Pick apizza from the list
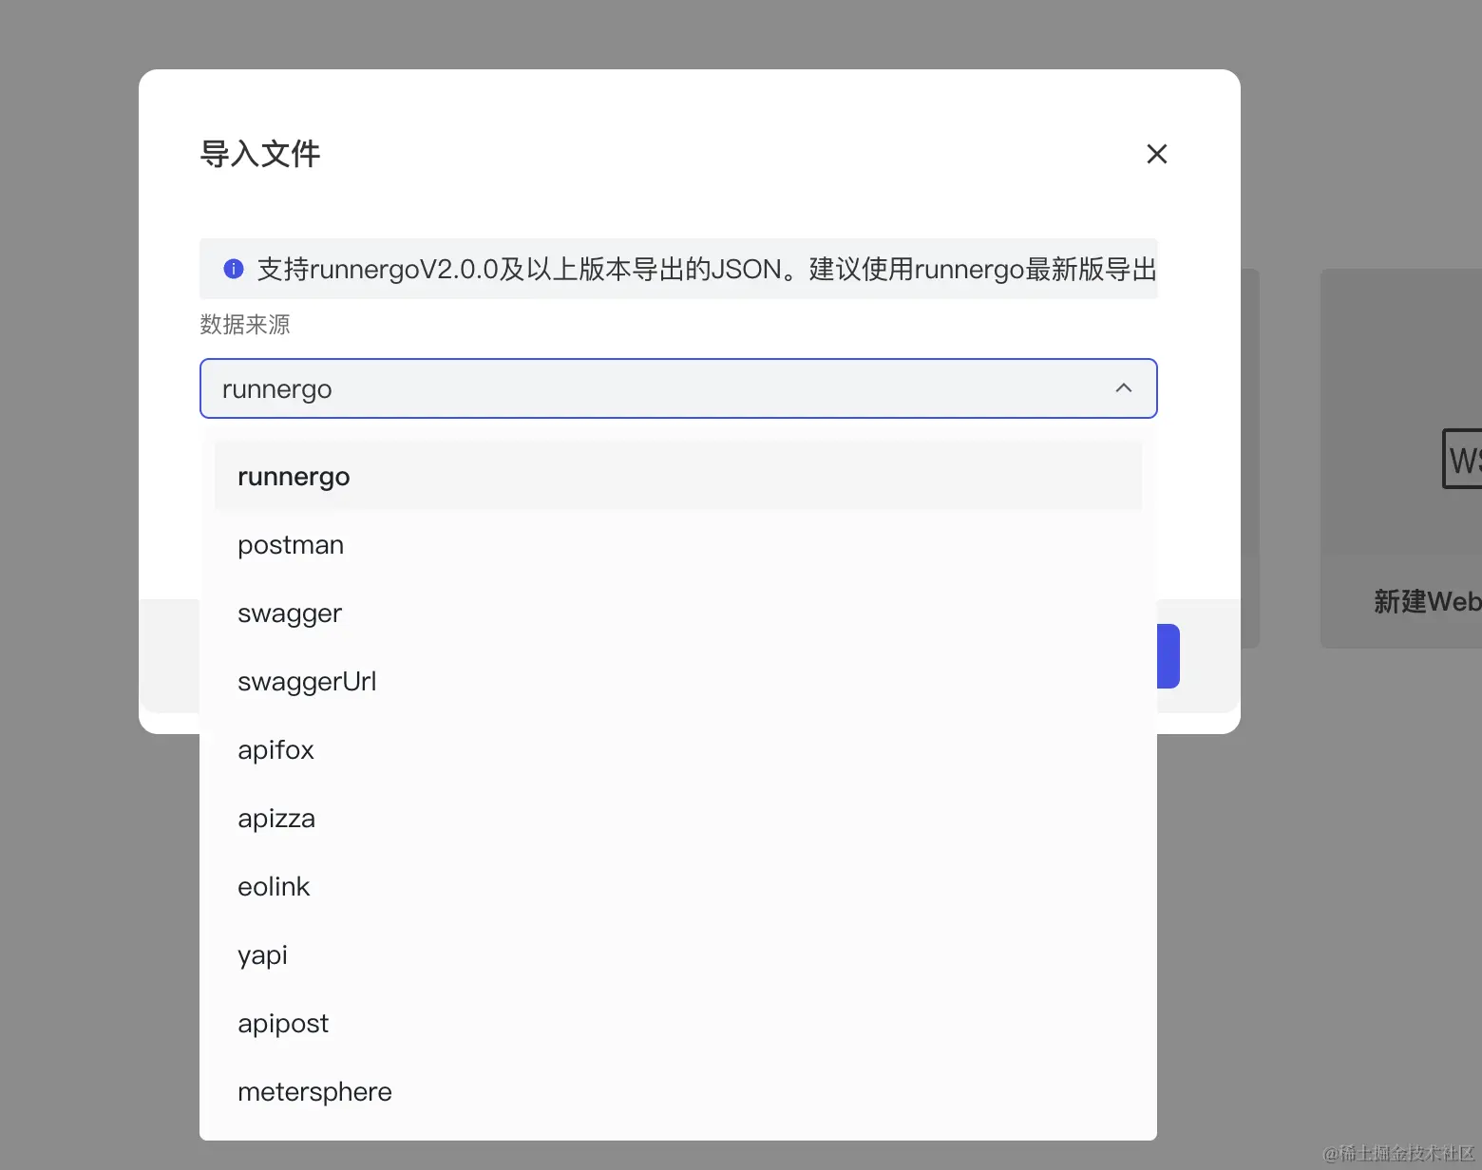 [678, 819]
